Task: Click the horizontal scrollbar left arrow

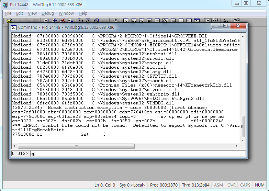Action: [x=14, y=146]
